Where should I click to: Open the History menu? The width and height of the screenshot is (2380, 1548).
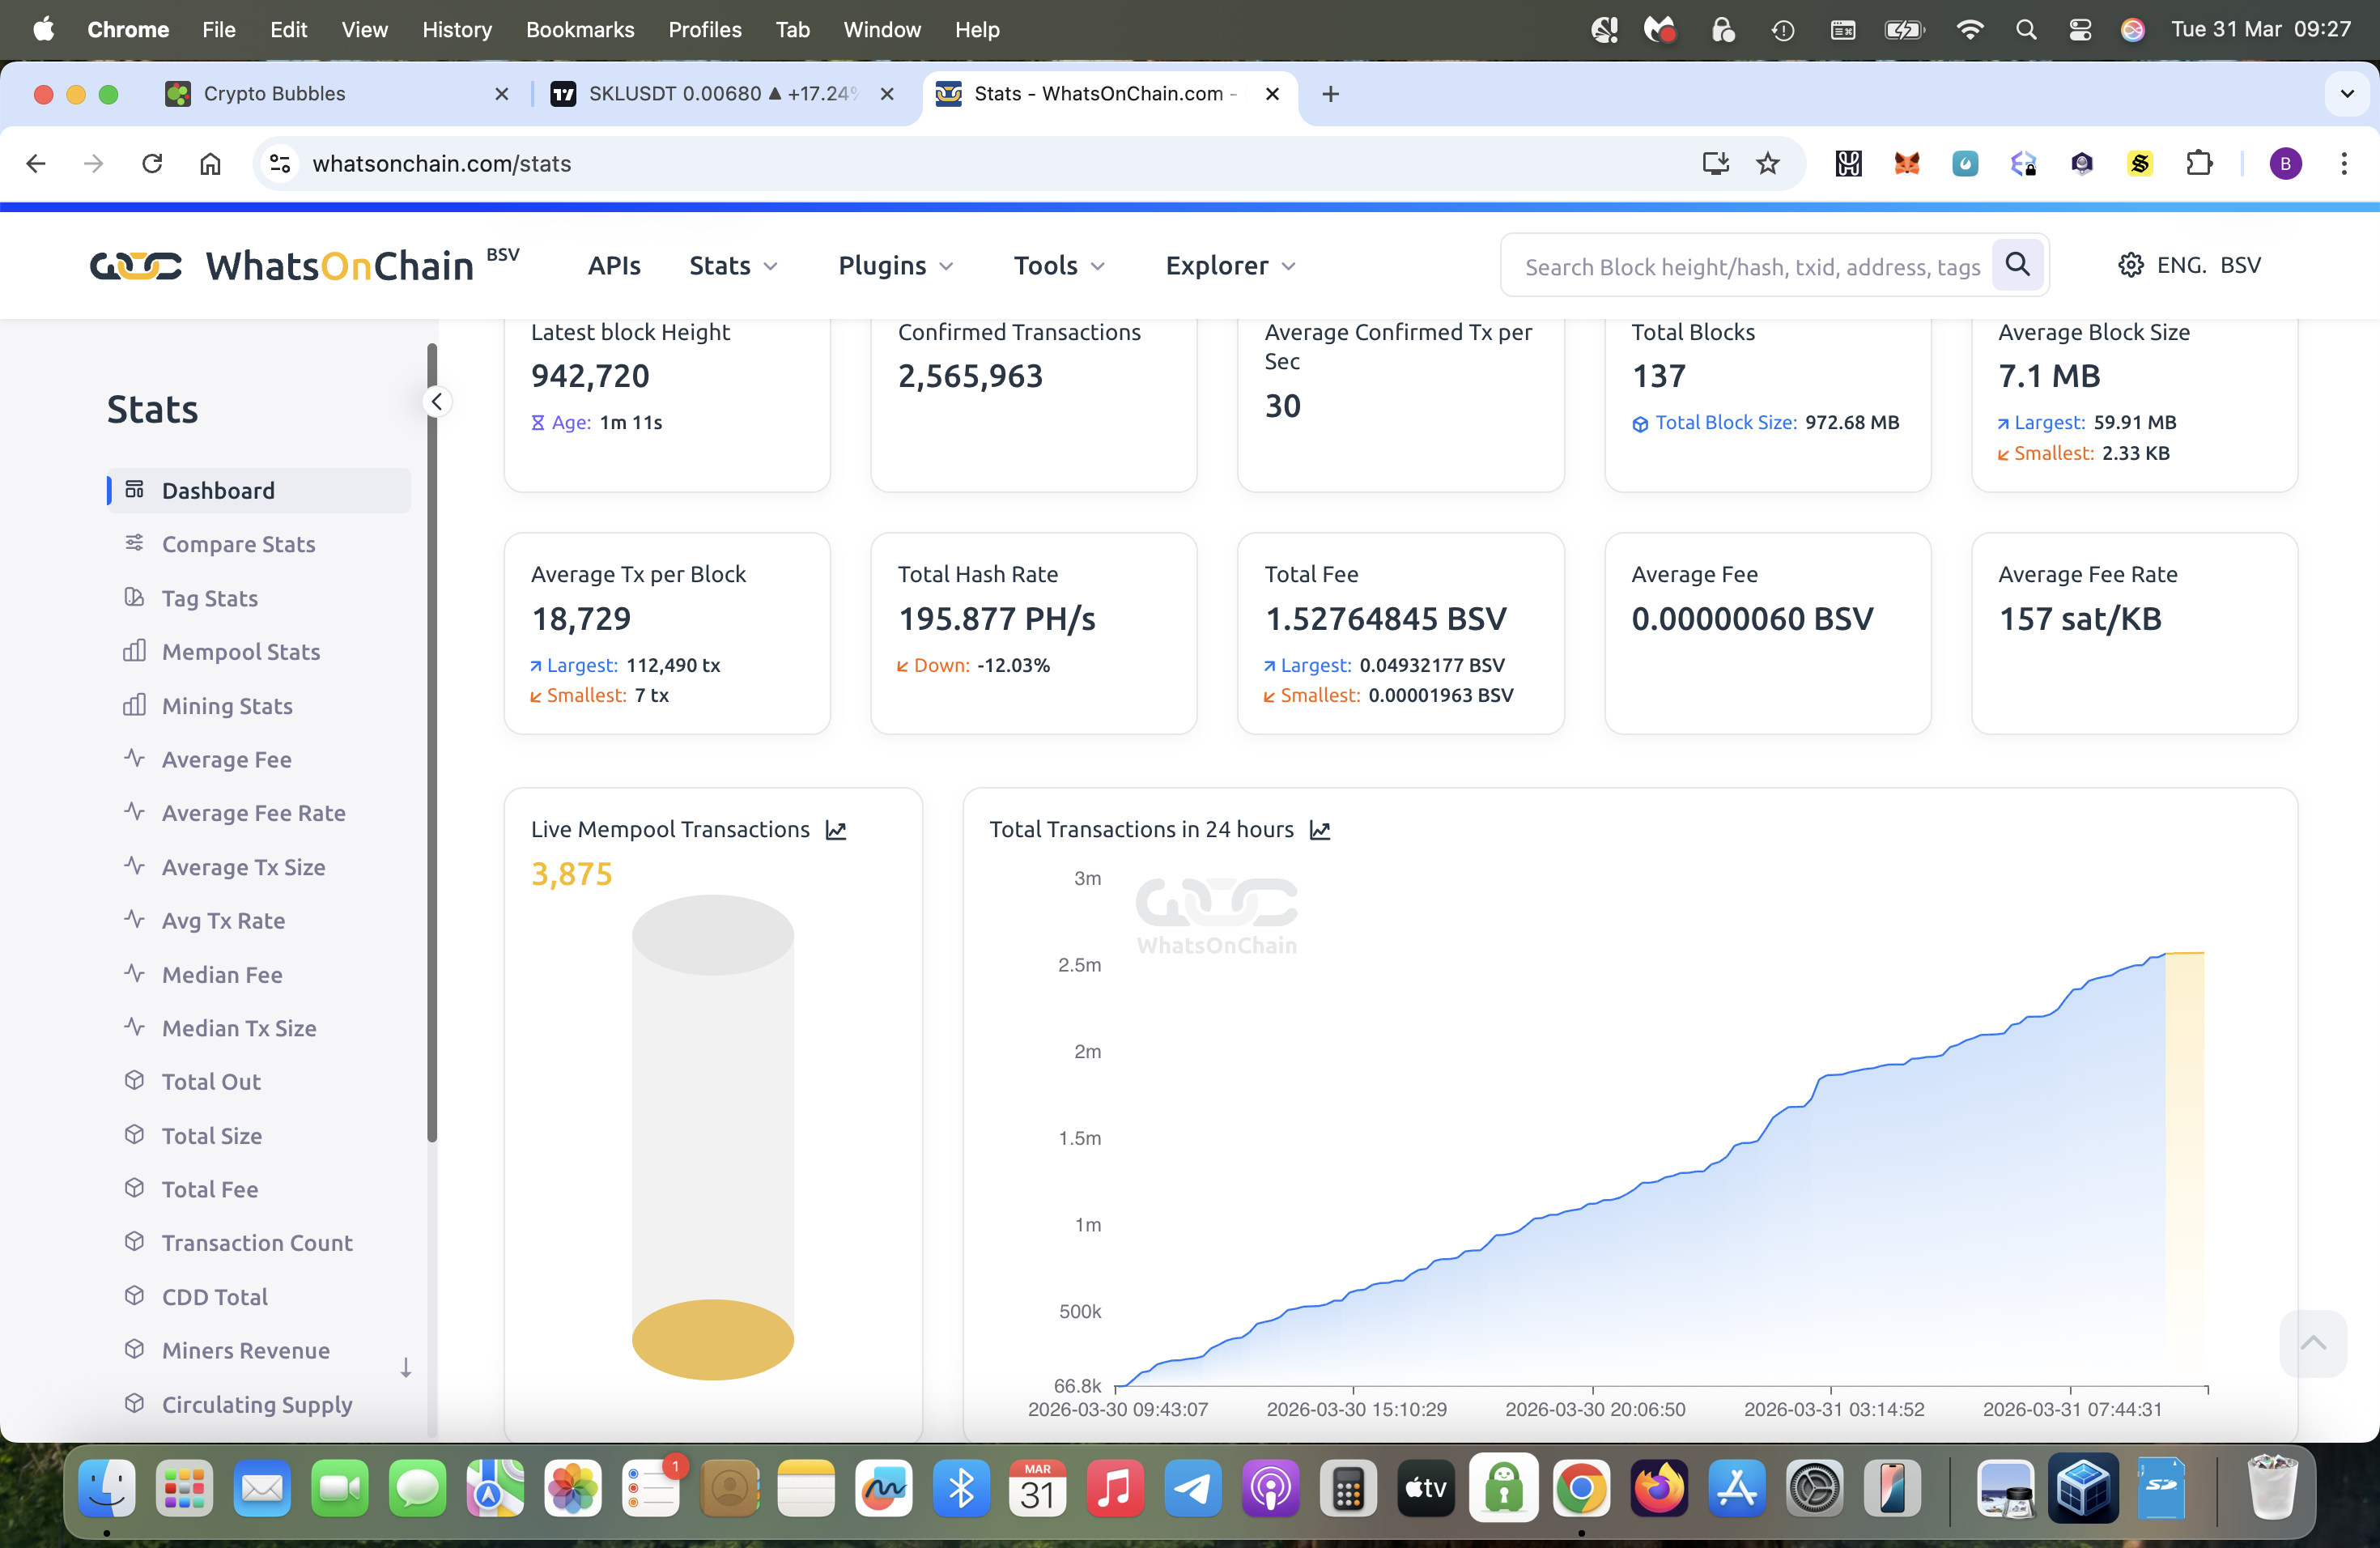(x=457, y=30)
